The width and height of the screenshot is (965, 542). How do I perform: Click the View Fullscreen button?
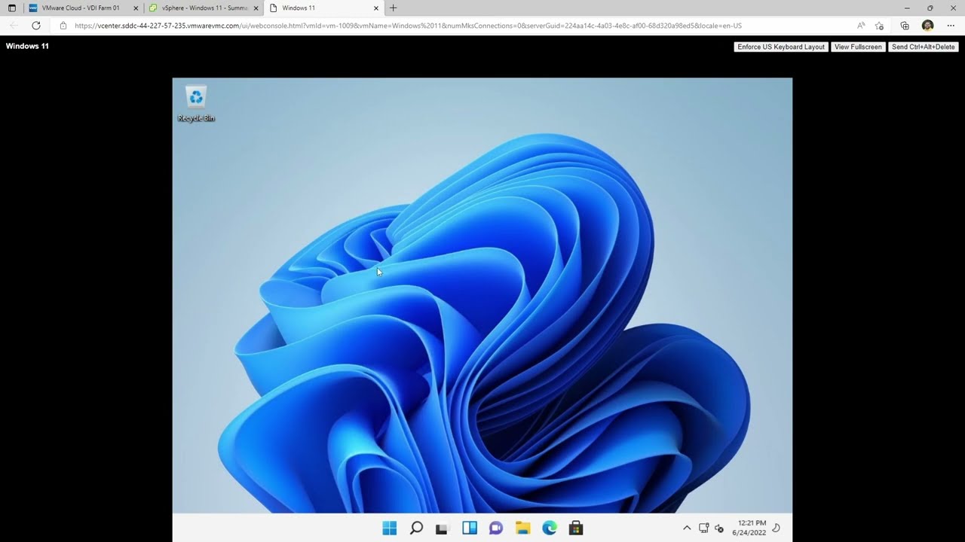tap(858, 47)
